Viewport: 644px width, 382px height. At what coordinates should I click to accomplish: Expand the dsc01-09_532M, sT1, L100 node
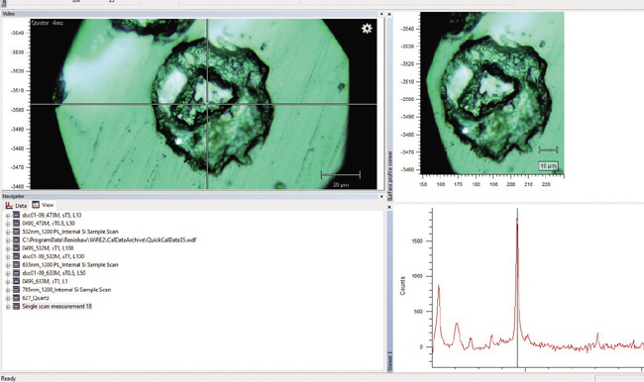pos(8,256)
